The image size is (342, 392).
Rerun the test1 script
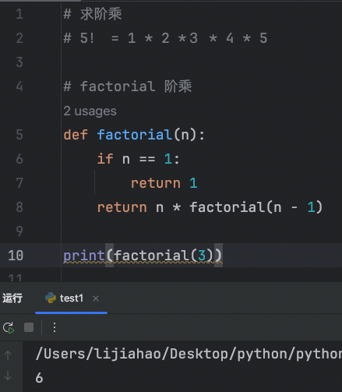point(9,327)
